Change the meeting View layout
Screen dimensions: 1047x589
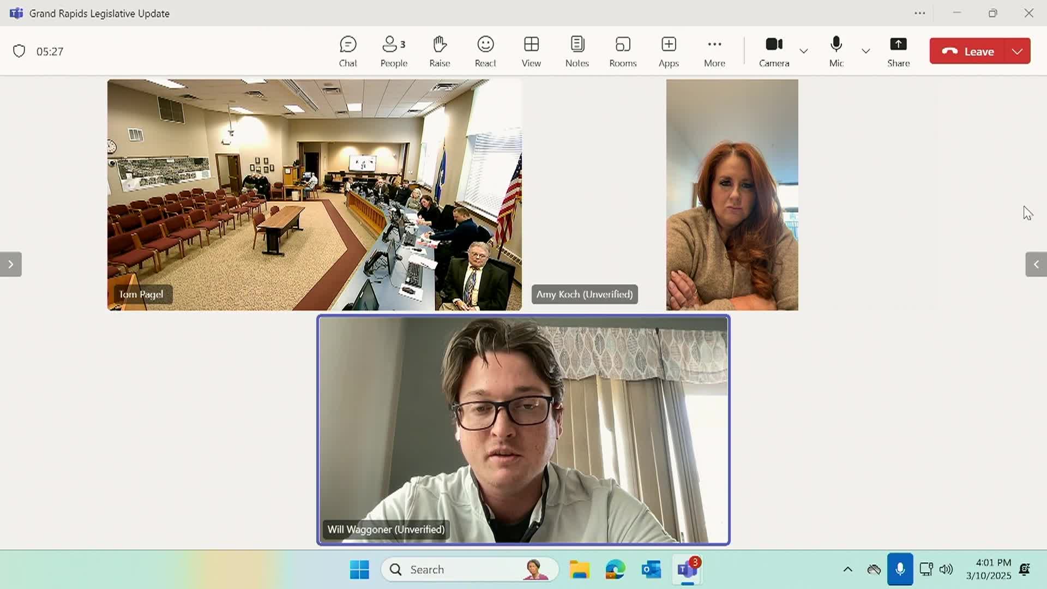(x=531, y=51)
